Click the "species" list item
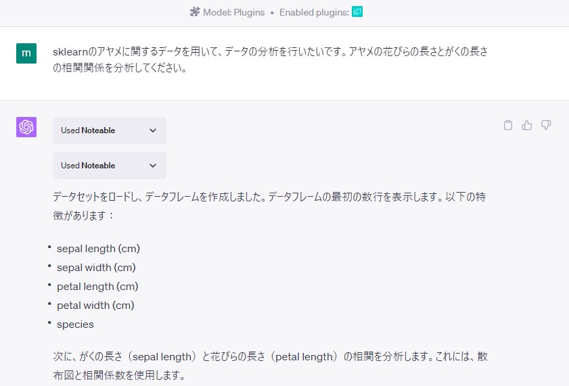 coord(75,324)
